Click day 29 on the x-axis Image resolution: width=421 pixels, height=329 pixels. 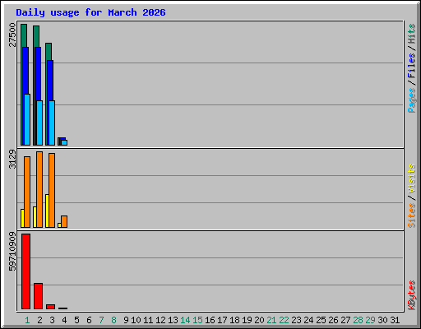click(370, 320)
